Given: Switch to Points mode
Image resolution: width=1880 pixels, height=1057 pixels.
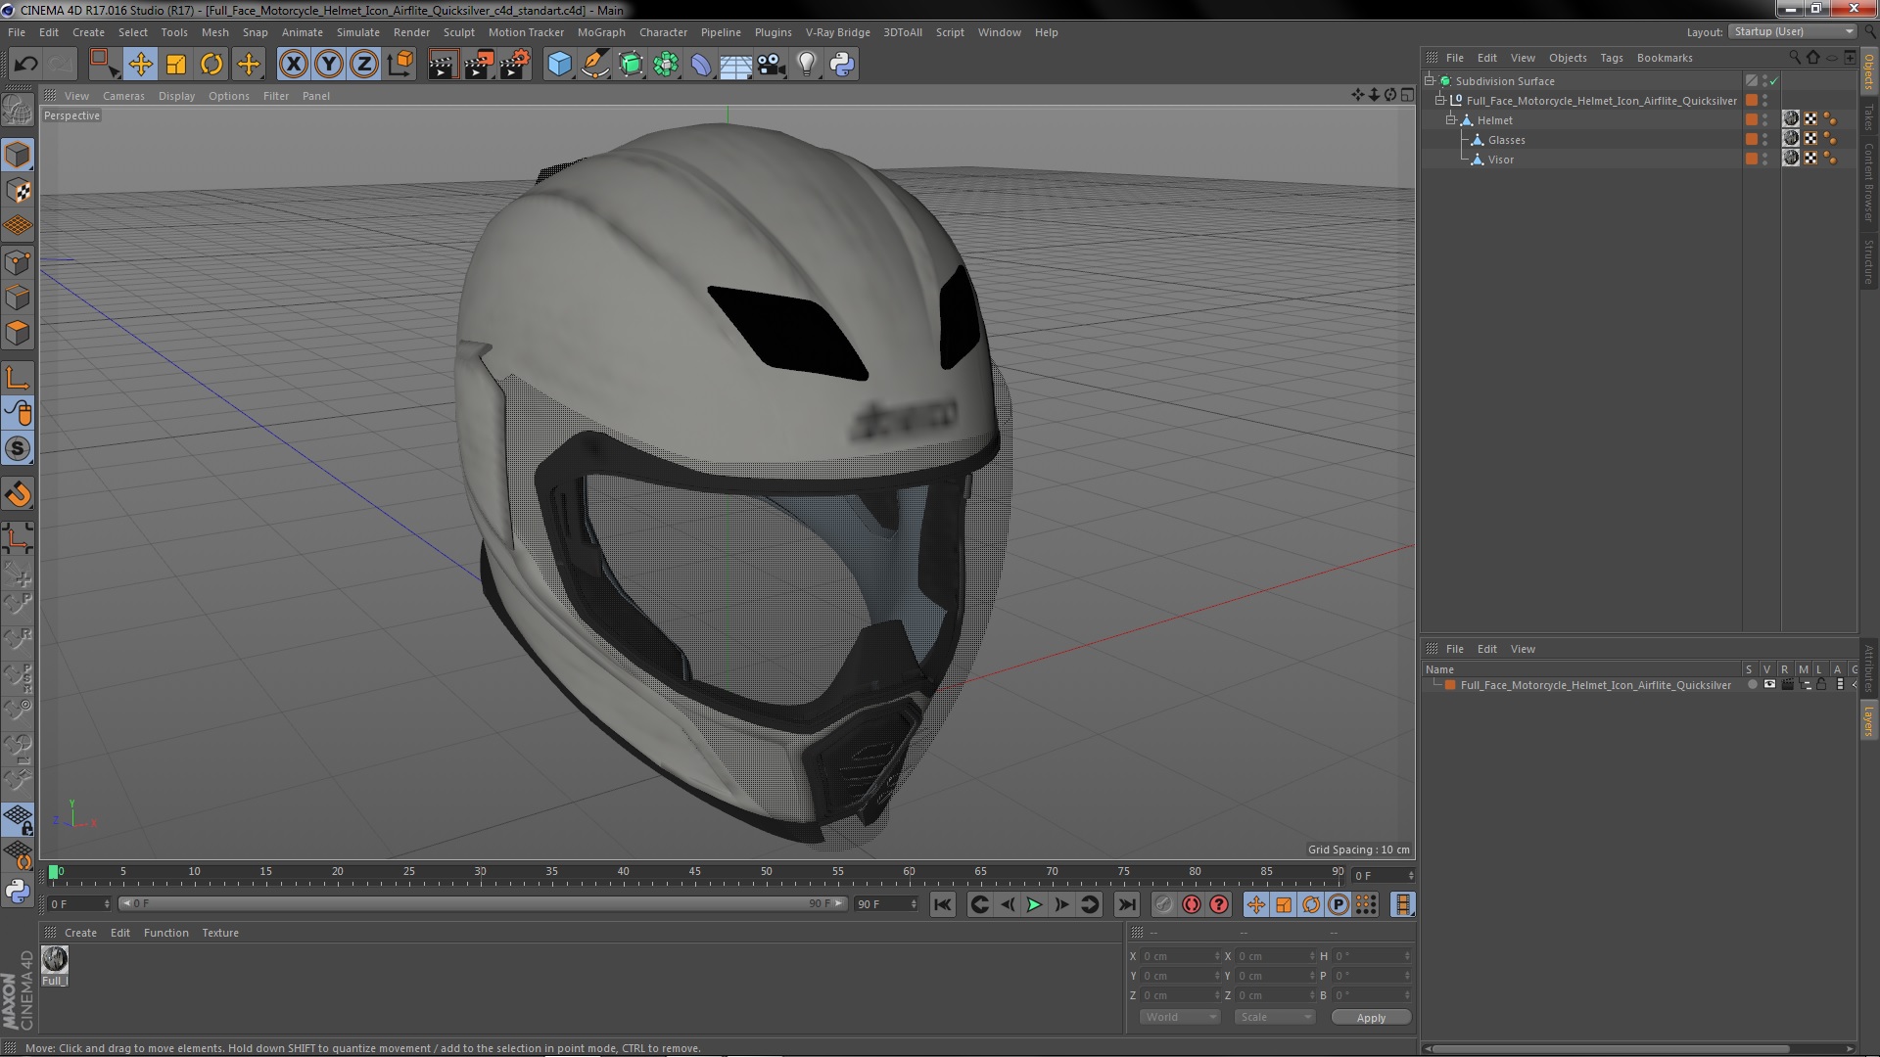Looking at the screenshot, I should [x=18, y=262].
